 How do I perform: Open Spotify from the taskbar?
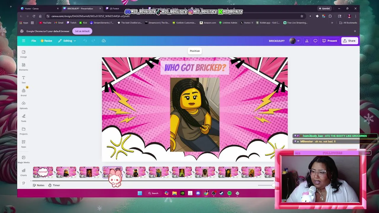(x=229, y=193)
